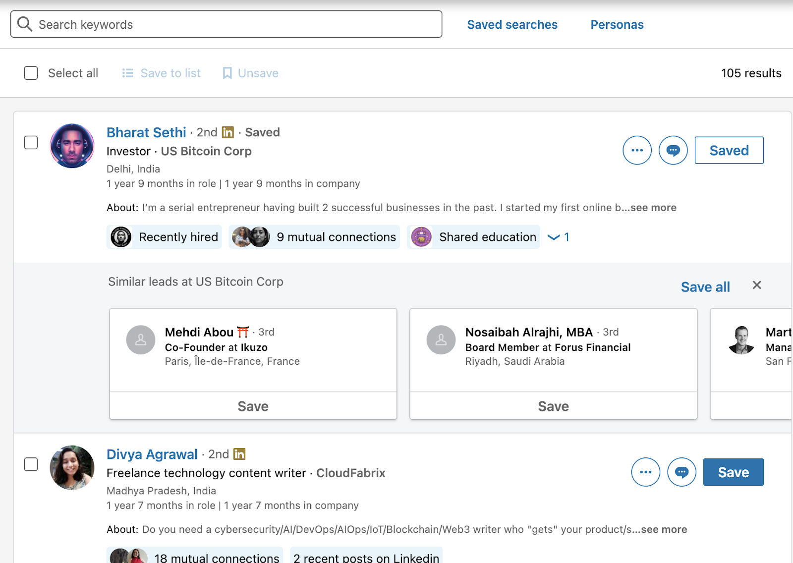Click LinkedIn premium badge next to Bharat Sethi

point(228,132)
